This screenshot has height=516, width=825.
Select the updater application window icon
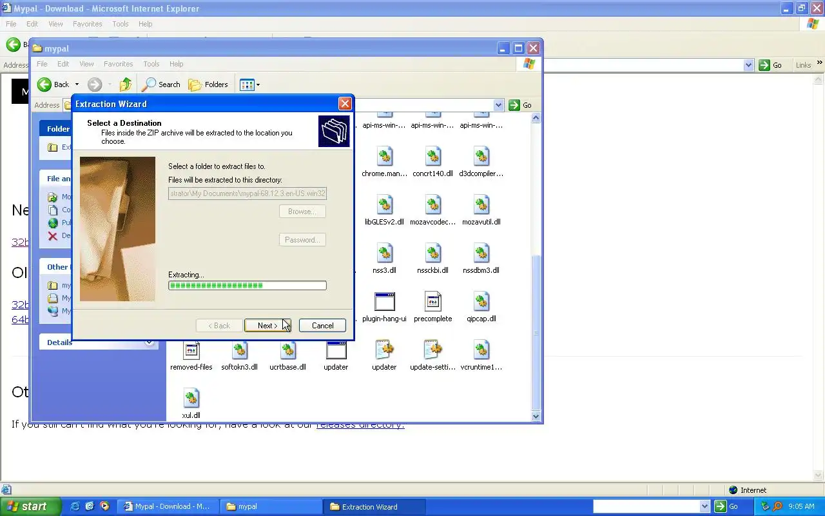click(336, 350)
